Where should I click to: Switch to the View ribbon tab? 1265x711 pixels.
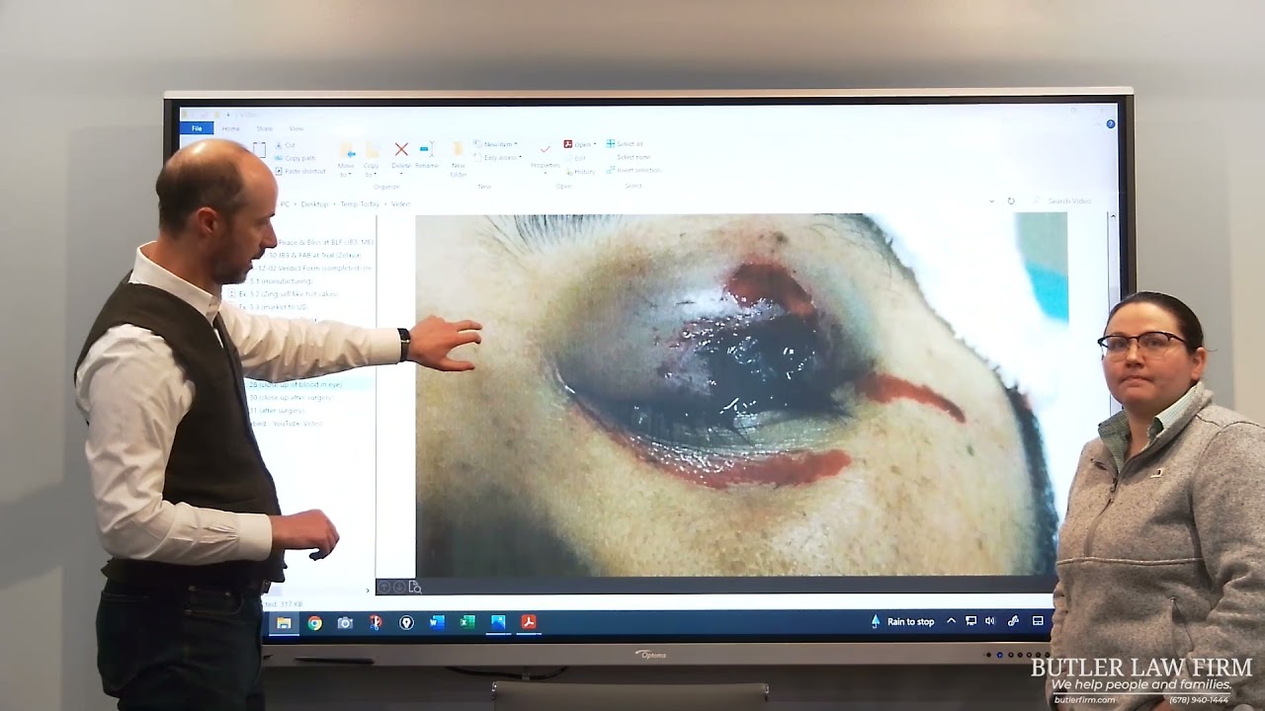(x=295, y=127)
